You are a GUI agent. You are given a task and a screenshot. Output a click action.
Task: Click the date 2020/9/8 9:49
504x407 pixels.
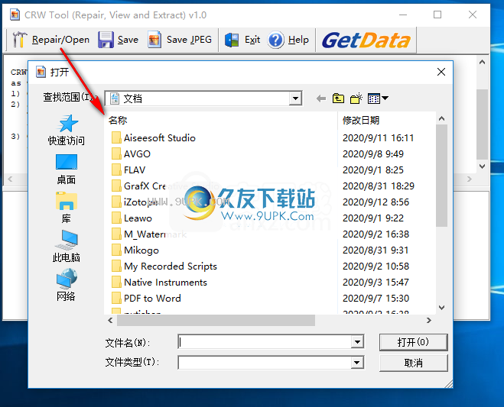[x=373, y=154]
